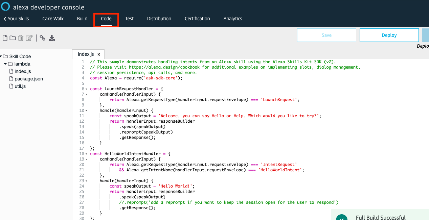
Task: Click the Save button
Action: 326,35
